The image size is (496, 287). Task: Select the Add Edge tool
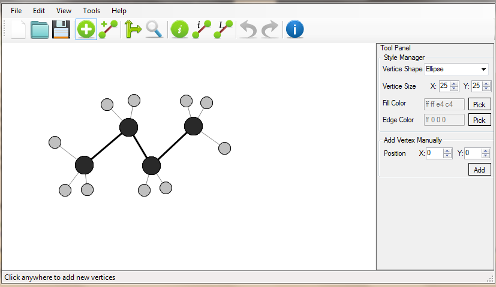(x=108, y=29)
